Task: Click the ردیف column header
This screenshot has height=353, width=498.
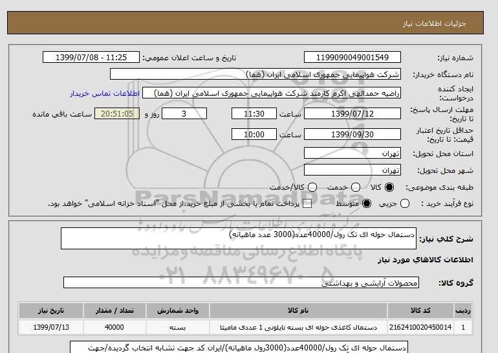Action: (x=463, y=310)
